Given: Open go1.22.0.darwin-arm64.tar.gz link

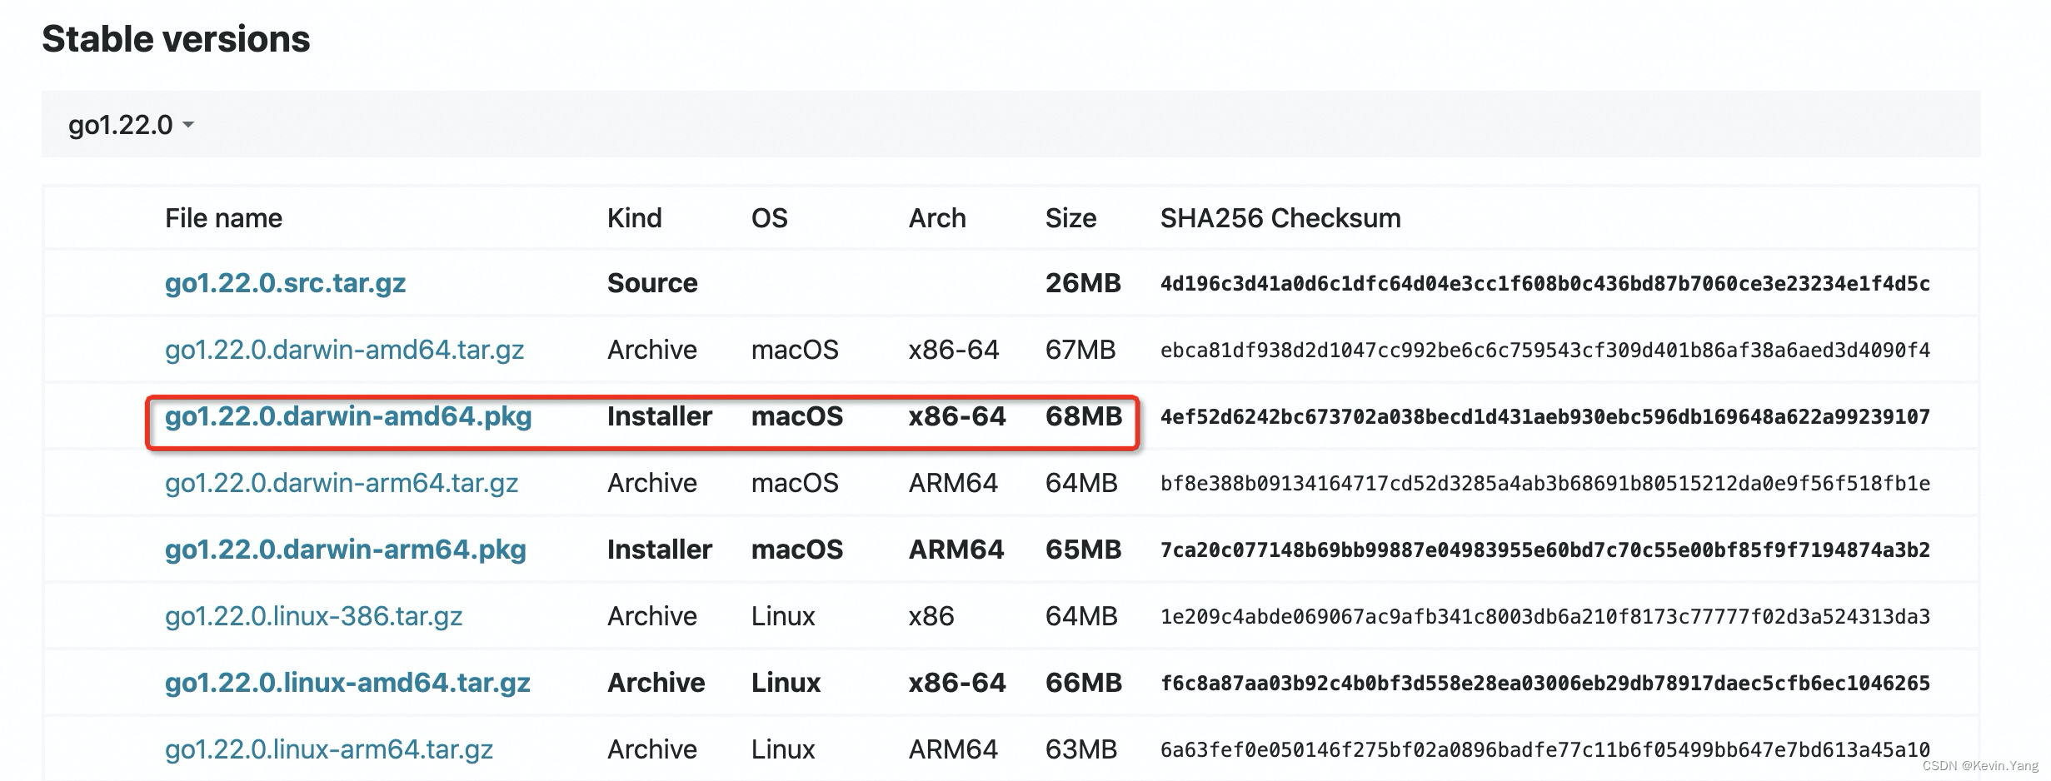Looking at the screenshot, I should click(342, 483).
